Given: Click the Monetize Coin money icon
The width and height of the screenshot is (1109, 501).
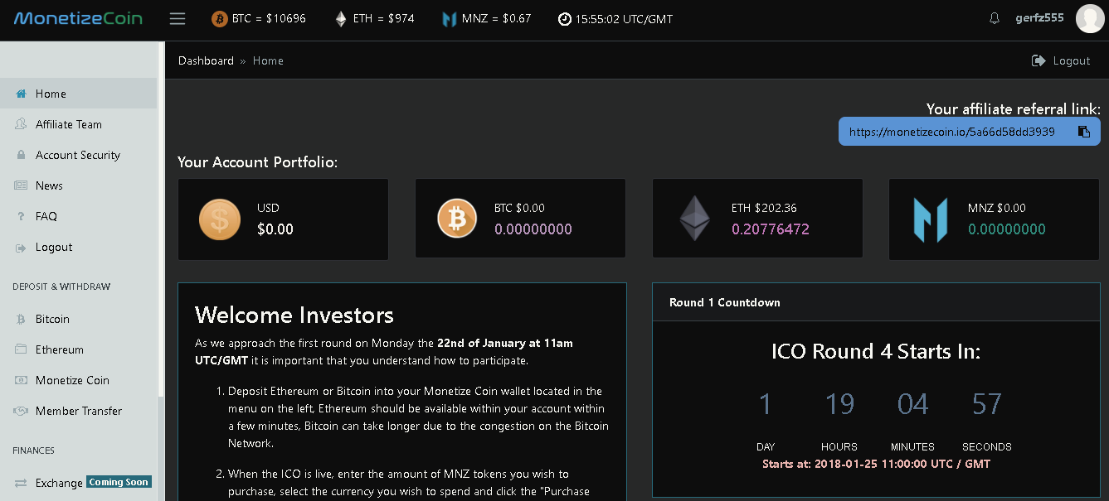Looking at the screenshot, I should pos(21,380).
